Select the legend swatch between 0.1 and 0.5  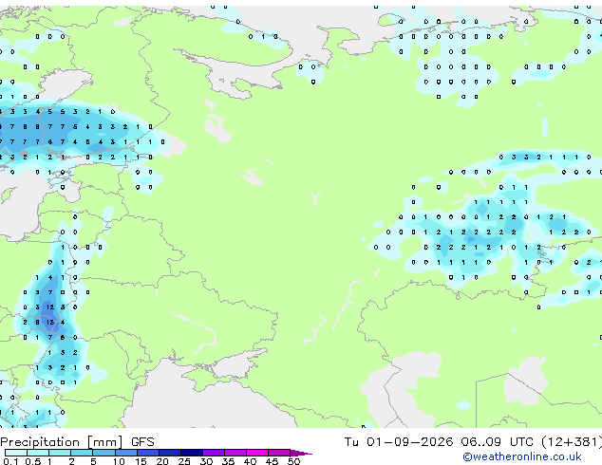[x=16, y=453]
